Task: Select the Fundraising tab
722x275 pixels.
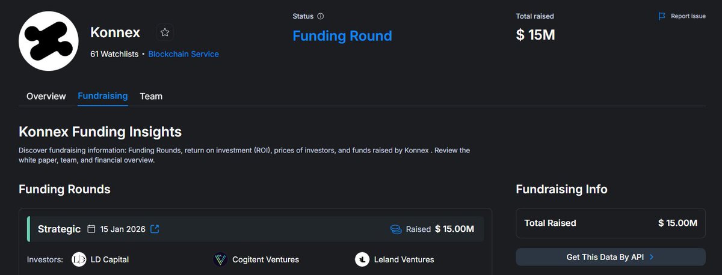Action: coord(103,96)
